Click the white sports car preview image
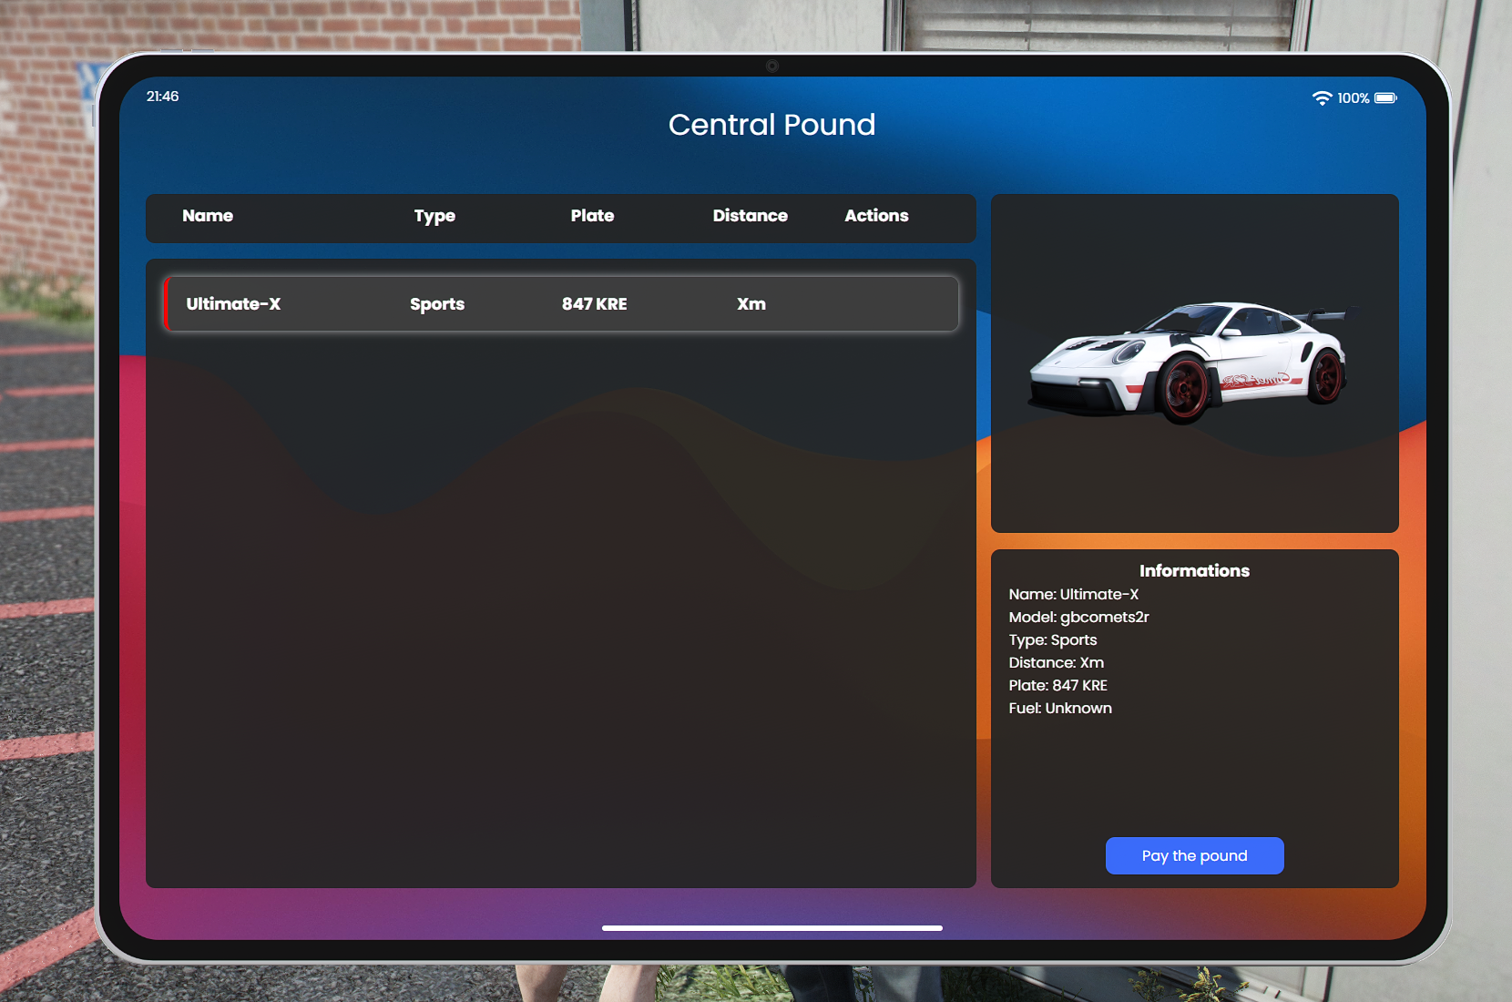 pyautogui.click(x=1190, y=362)
